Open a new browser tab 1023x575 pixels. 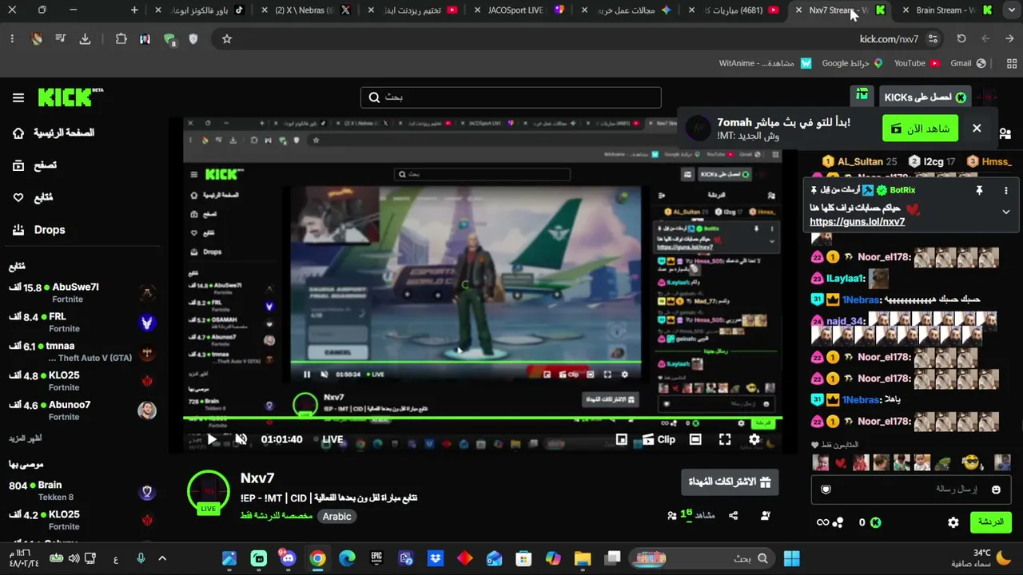pos(134,10)
